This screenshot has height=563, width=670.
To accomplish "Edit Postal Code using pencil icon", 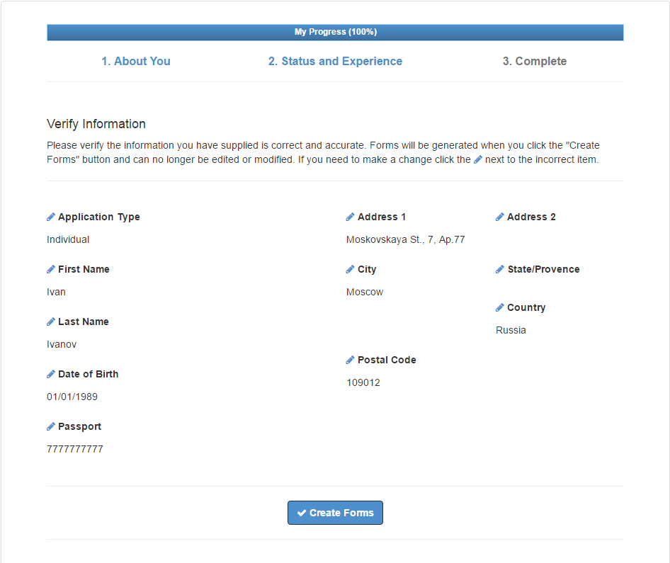I will (x=351, y=360).
